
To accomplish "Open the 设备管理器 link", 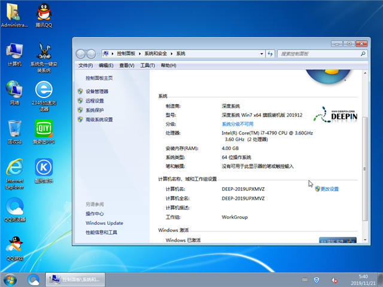I will click(x=97, y=91).
